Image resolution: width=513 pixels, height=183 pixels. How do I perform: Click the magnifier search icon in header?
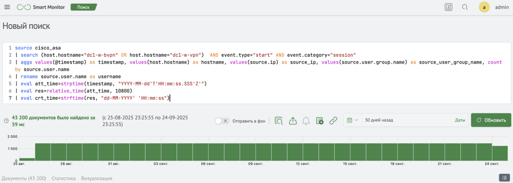pyautogui.click(x=465, y=7)
